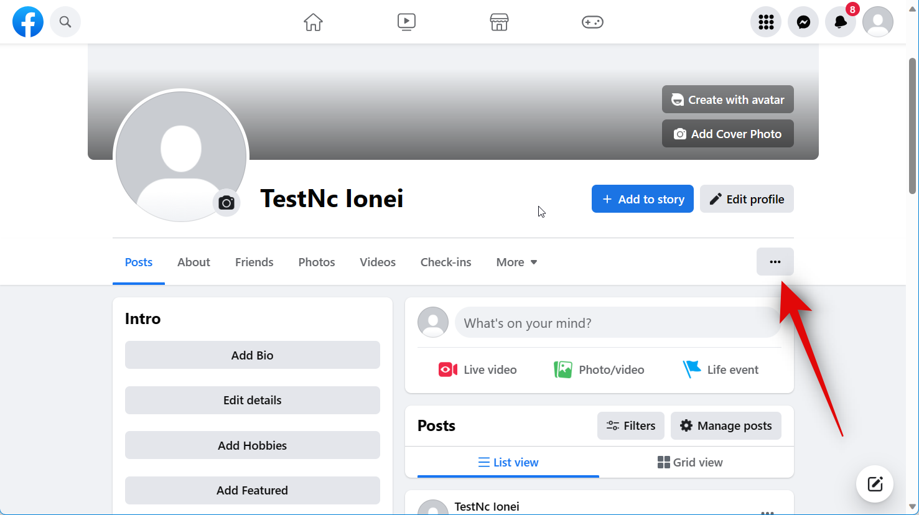The image size is (919, 515).
Task: Click camera icon on profile picture
Action: pos(226,203)
